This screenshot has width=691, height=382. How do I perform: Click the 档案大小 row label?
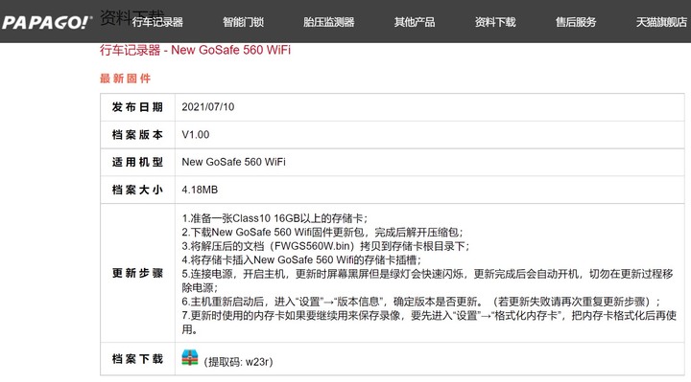click(x=137, y=190)
